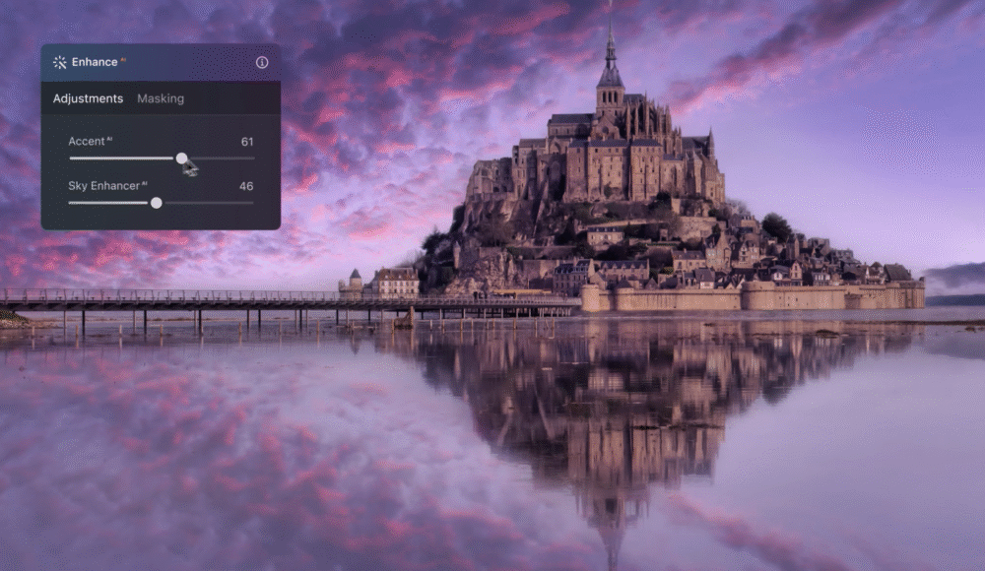Image resolution: width=985 pixels, height=571 pixels.
Task: Switch to the Masking tab
Action: point(161,98)
